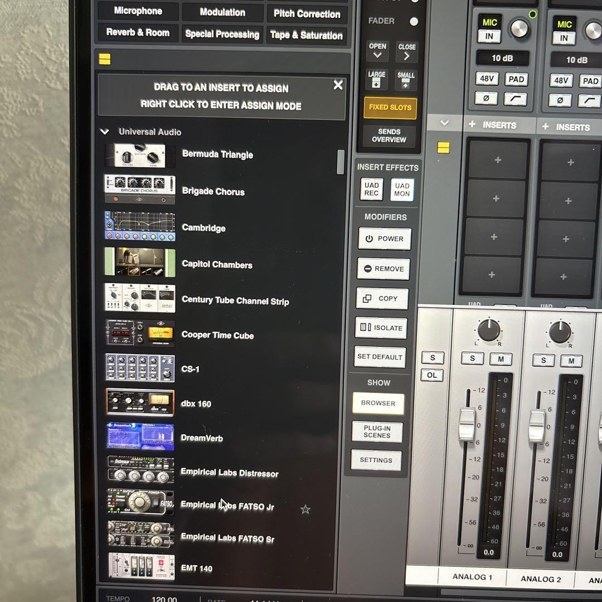This screenshot has width=602, height=602.
Task: Click the plus icon next to first INSERTS
Action: (x=472, y=124)
